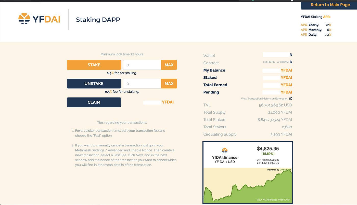Copy the wallet address icon
Image resolution: width=357 pixels, height=205 pixels.
click(291, 54)
